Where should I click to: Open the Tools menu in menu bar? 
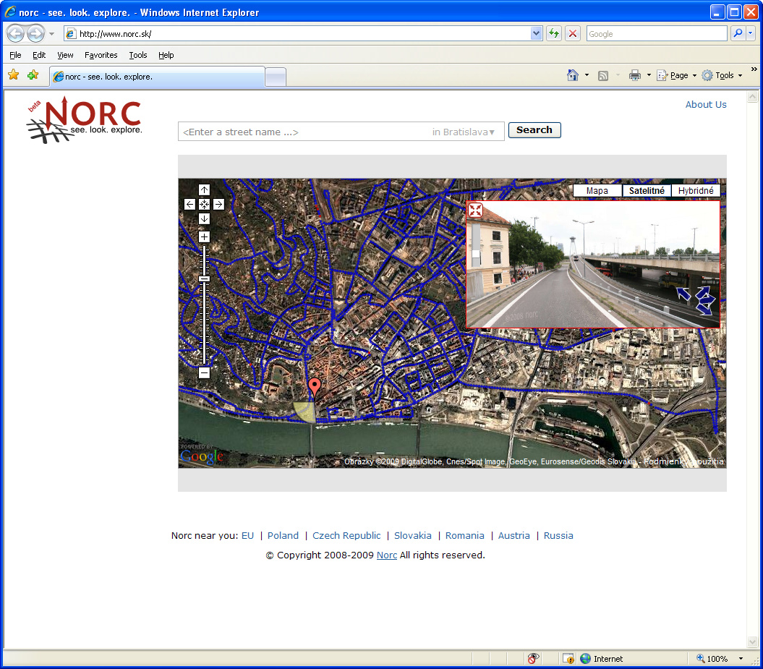137,55
